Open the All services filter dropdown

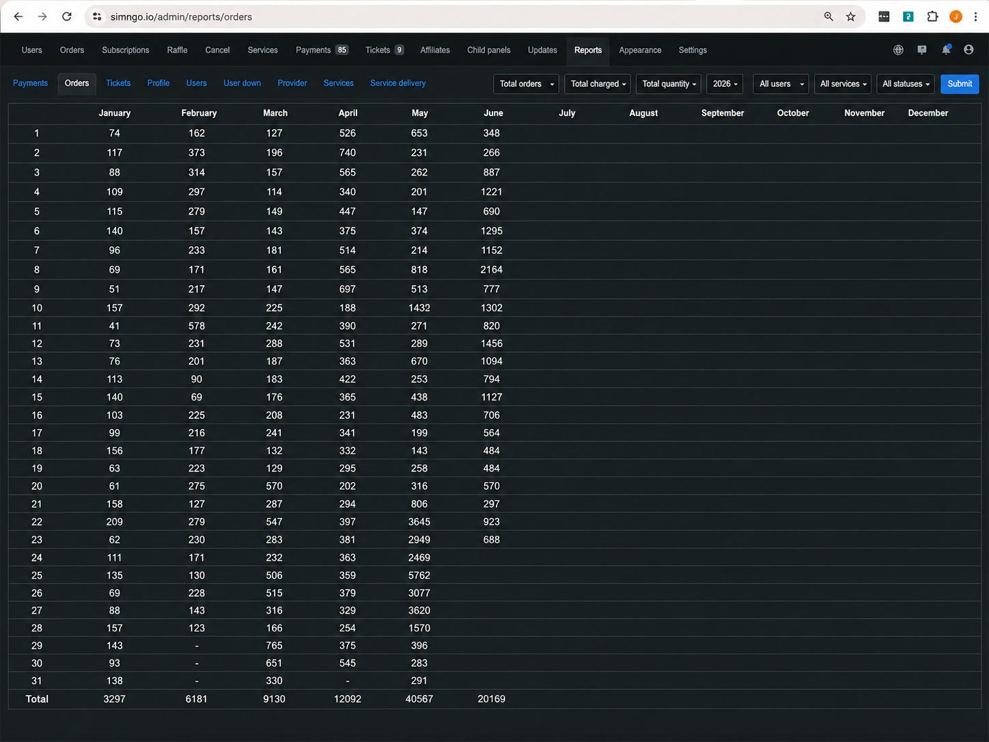(x=843, y=84)
